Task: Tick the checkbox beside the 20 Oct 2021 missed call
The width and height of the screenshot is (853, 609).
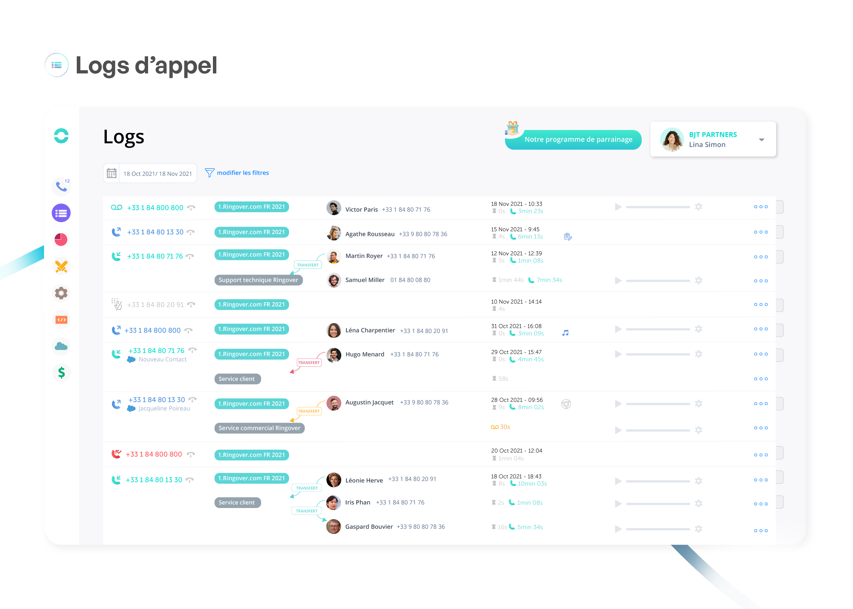Action: click(779, 453)
